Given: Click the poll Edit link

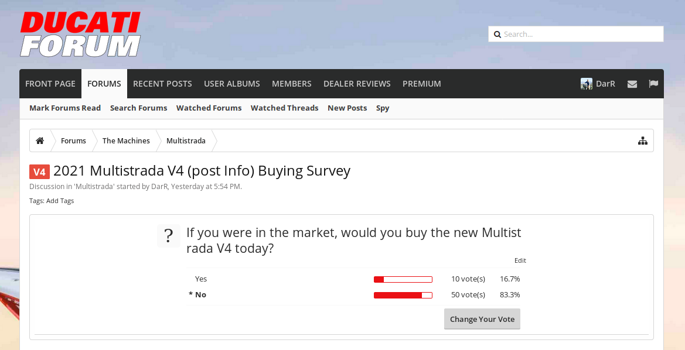Looking at the screenshot, I should coord(520,260).
